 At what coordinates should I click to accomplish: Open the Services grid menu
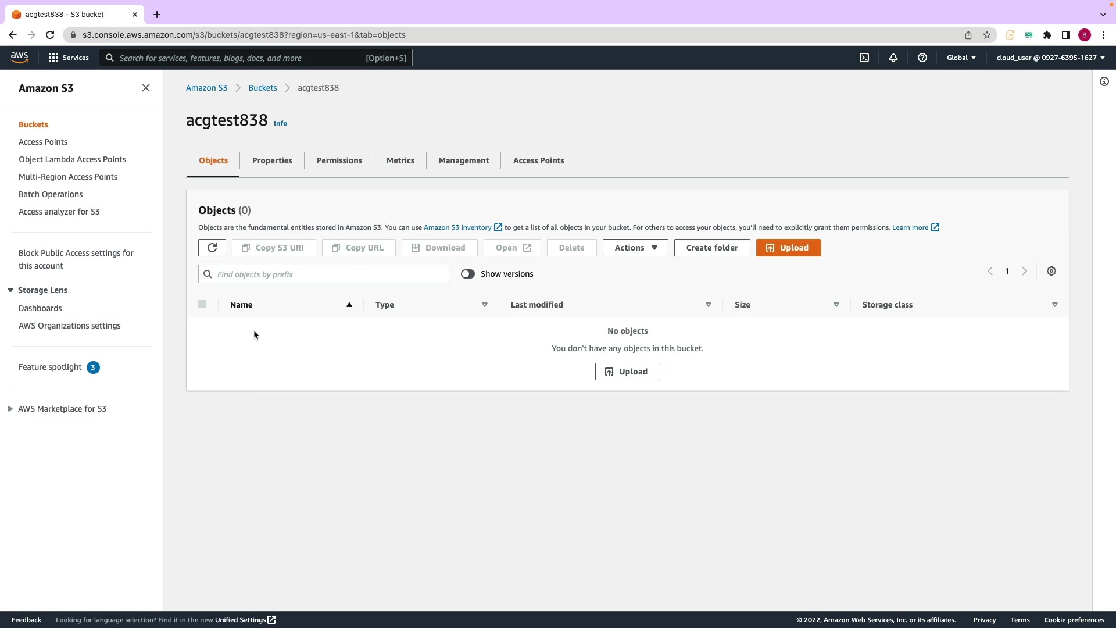click(x=69, y=58)
